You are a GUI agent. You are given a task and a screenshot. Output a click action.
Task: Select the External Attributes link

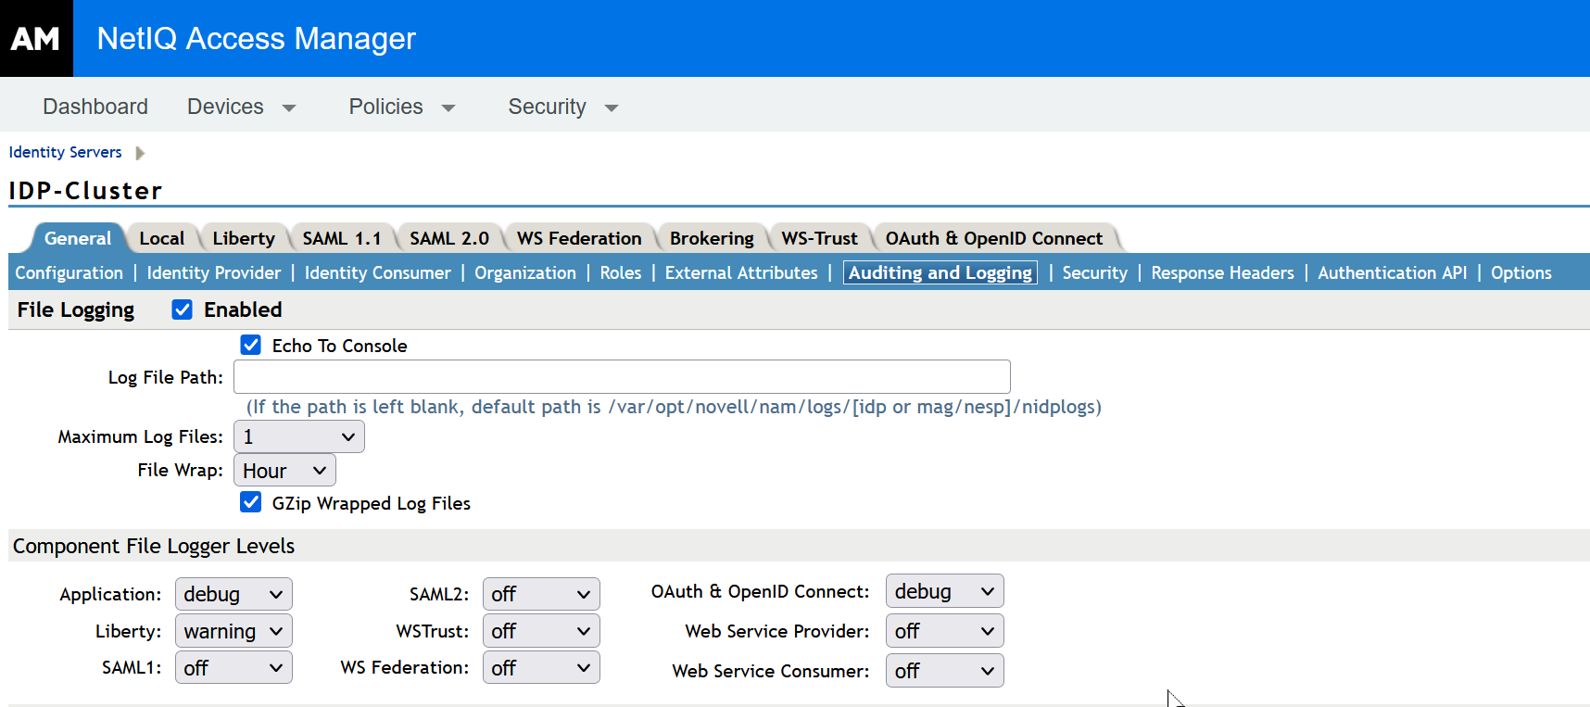point(741,272)
